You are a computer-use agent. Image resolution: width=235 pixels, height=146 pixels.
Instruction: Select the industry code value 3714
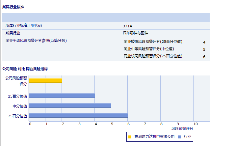click(x=127, y=26)
